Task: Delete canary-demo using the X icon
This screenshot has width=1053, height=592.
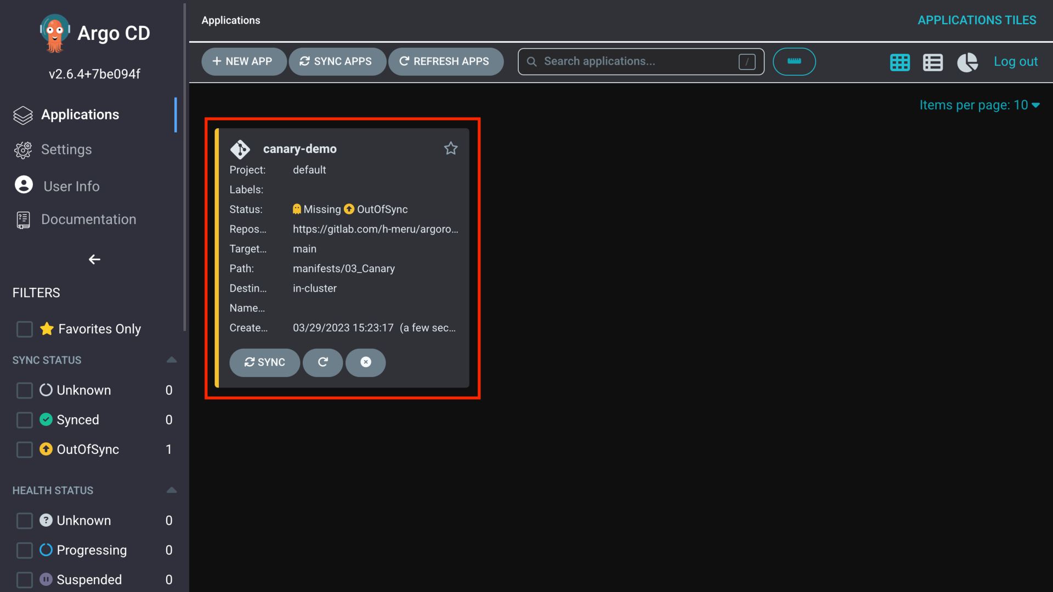Action: (x=365, y=362)
